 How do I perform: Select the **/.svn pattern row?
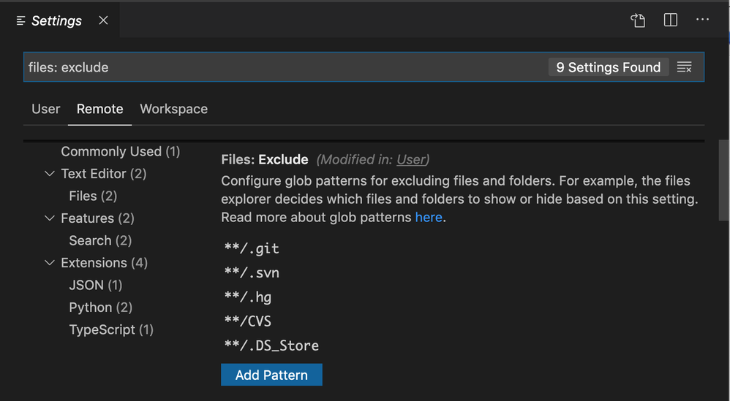[252, 272]
